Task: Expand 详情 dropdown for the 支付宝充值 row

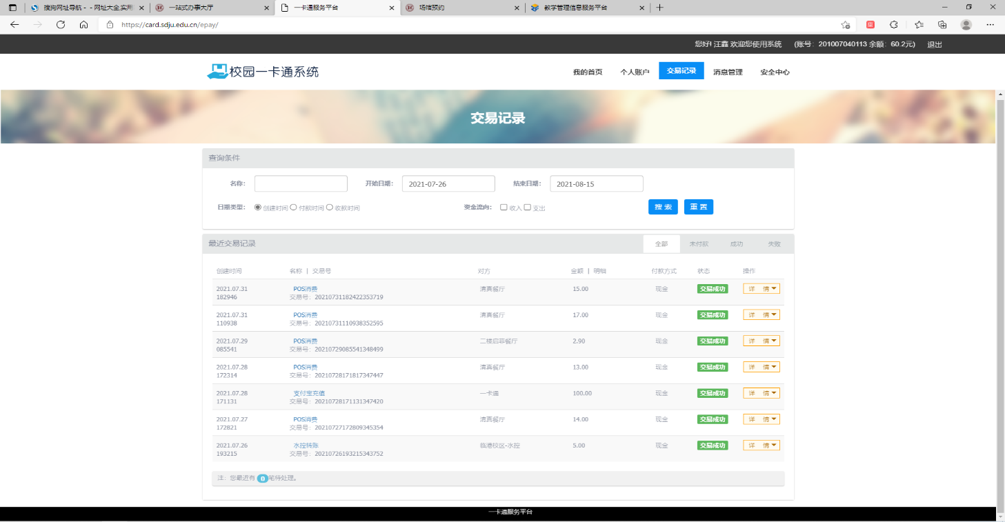Action: 761,393
